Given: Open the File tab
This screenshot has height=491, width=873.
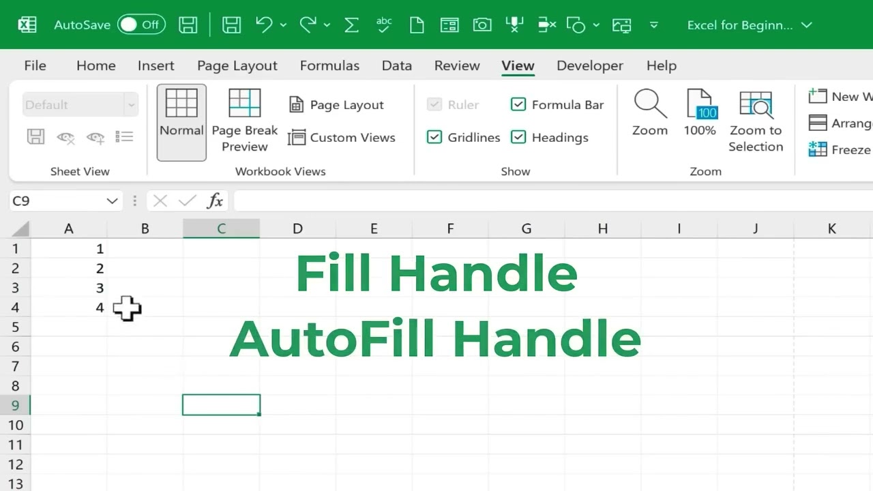Looking at the screenshot, I should [x=35, y=65].
